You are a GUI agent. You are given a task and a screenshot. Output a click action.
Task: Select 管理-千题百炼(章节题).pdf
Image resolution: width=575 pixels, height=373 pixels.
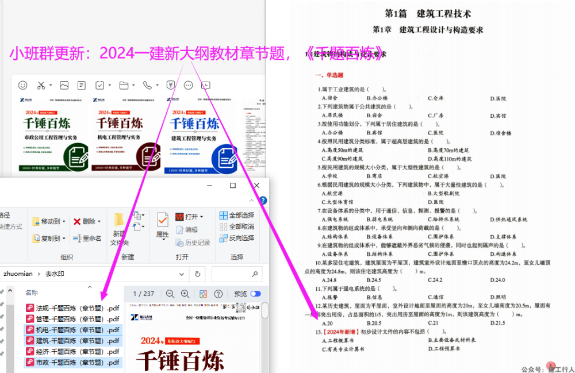point(73,319)
